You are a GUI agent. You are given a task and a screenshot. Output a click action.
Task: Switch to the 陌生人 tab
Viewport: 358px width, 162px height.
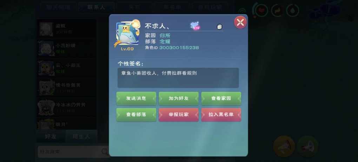click(x=81, y=136)
